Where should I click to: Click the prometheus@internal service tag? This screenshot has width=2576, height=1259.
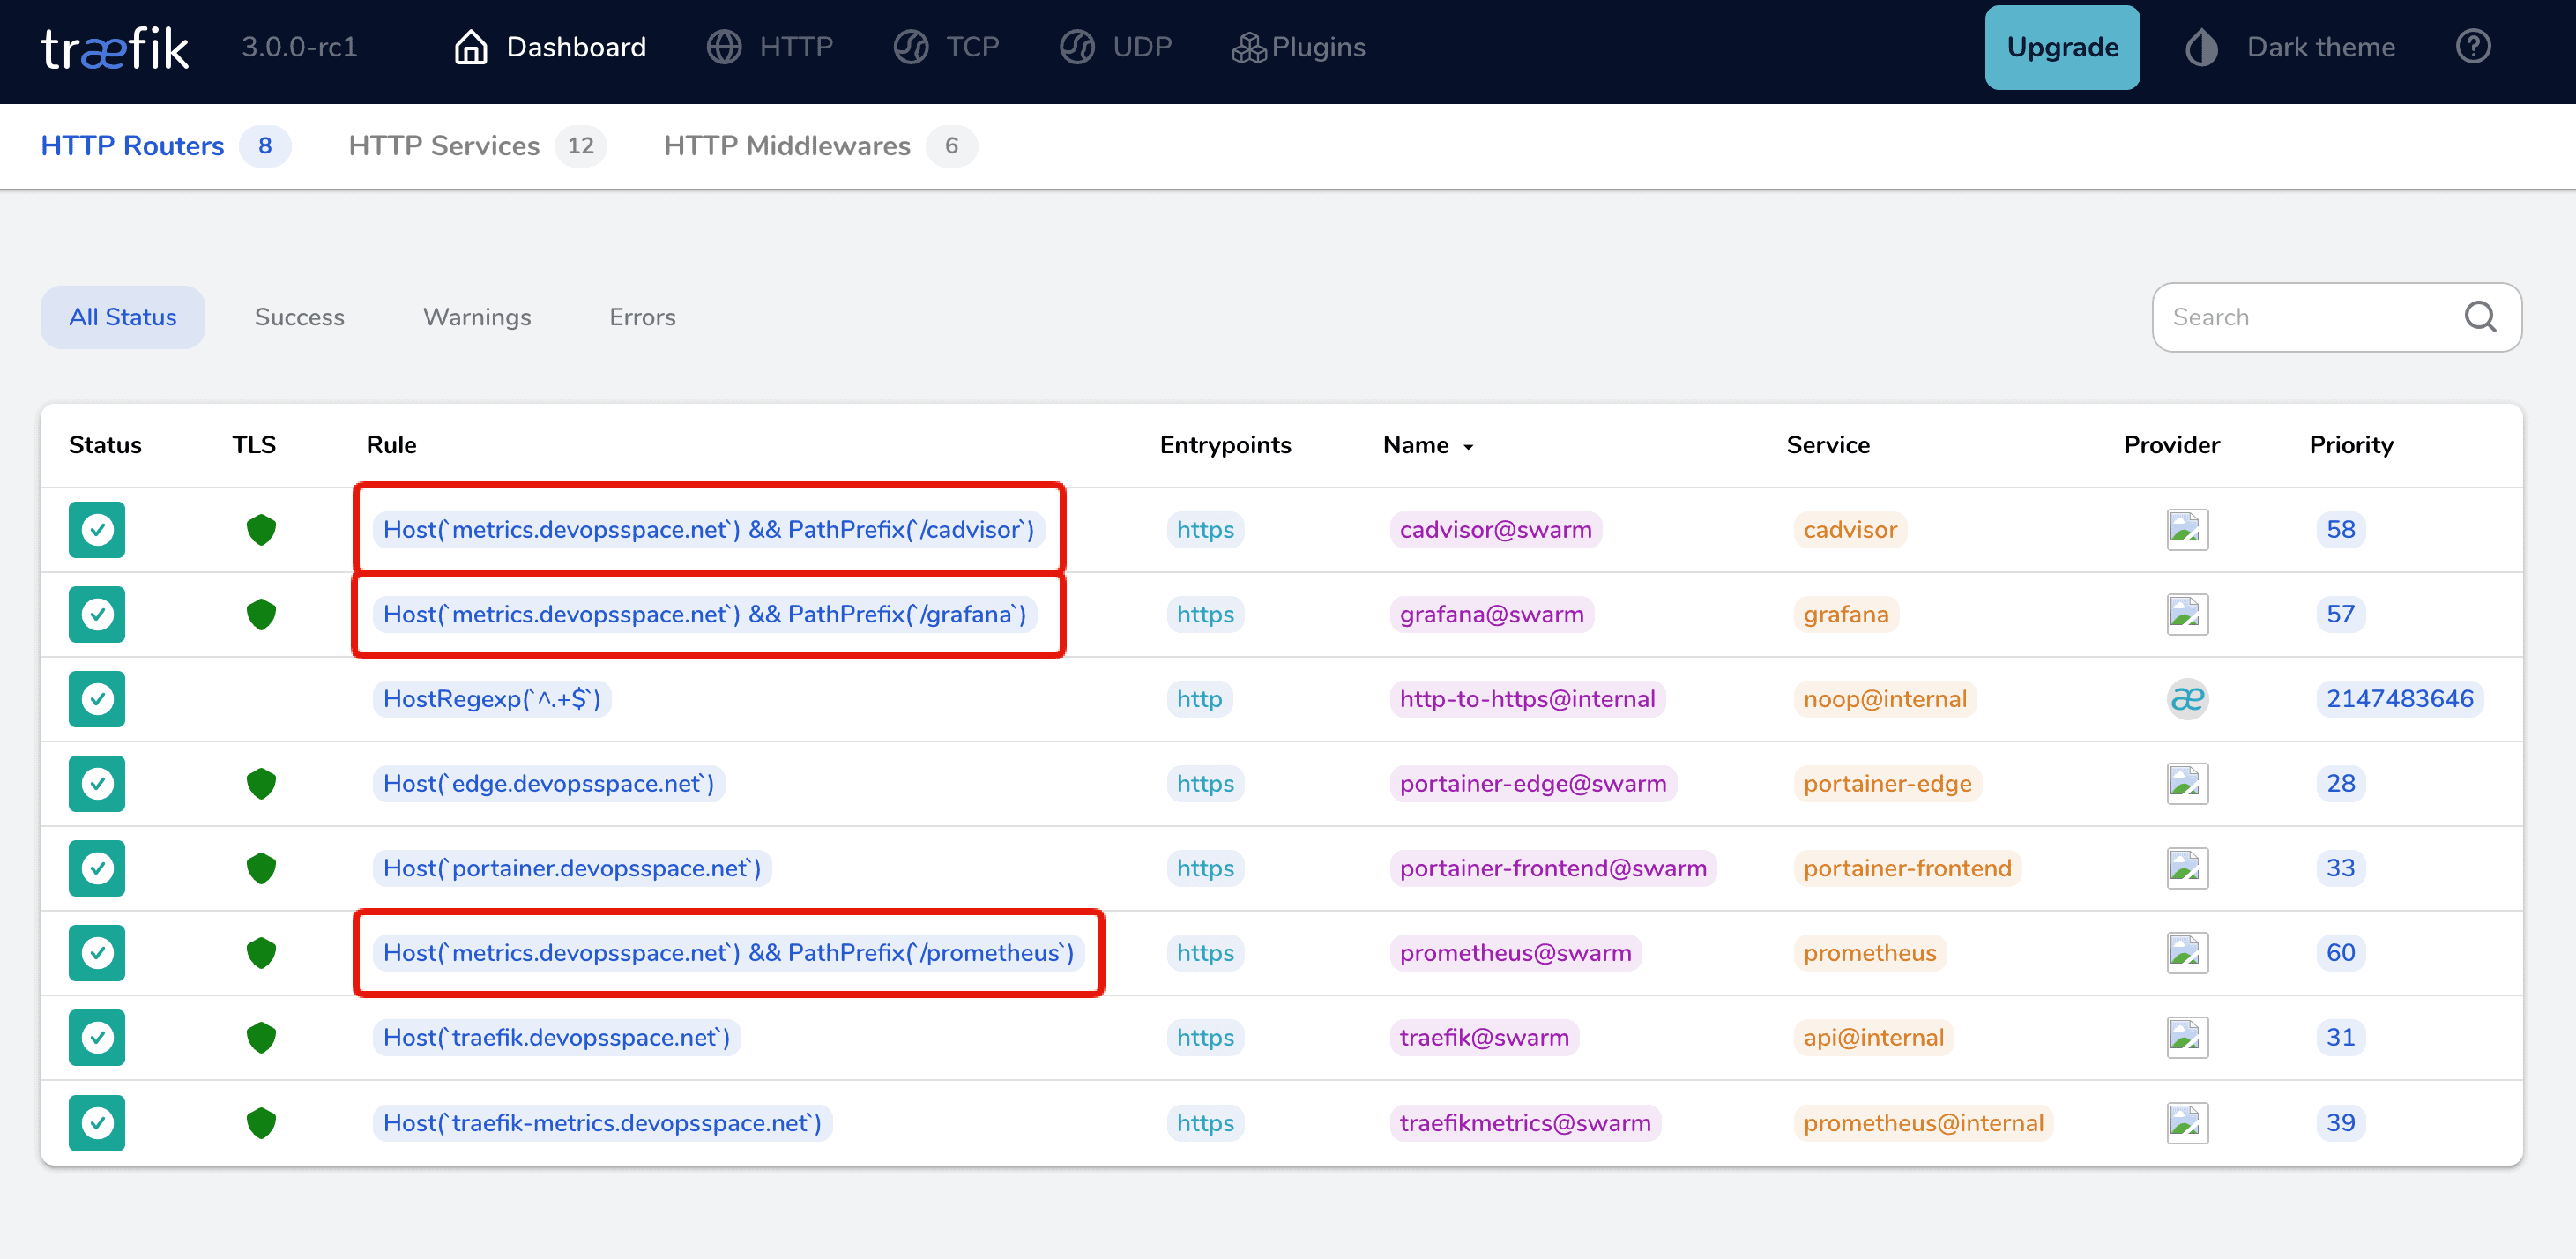pos(1923,1123)
